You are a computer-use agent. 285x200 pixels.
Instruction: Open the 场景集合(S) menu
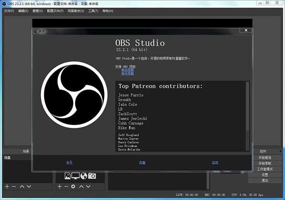[x=76, y=11]
